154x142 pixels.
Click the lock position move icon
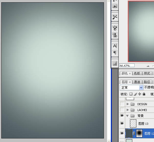tap(140, 94)
